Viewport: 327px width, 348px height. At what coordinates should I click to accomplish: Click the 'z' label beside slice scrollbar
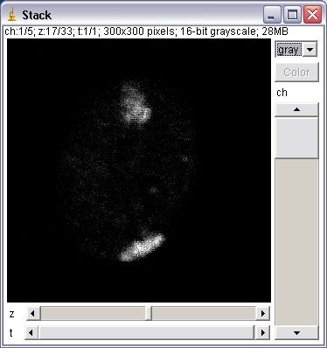pos(11,314)
